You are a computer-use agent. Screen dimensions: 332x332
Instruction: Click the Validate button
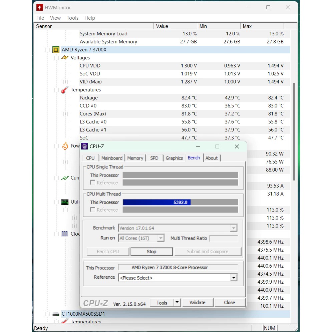click(x=197, y=303)
